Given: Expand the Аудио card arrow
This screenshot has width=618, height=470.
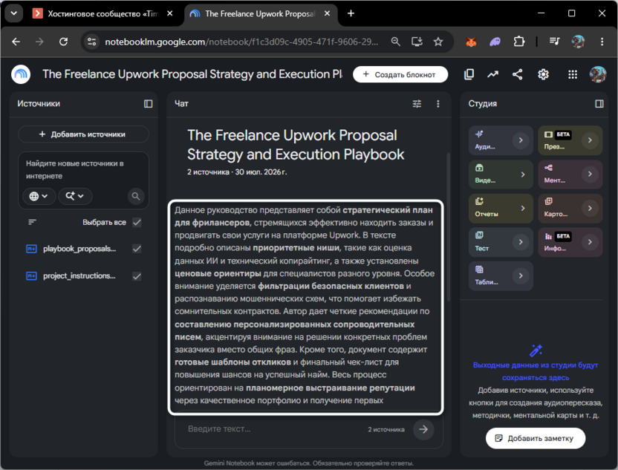Looking at the screenshot, I should pos(521,140).
